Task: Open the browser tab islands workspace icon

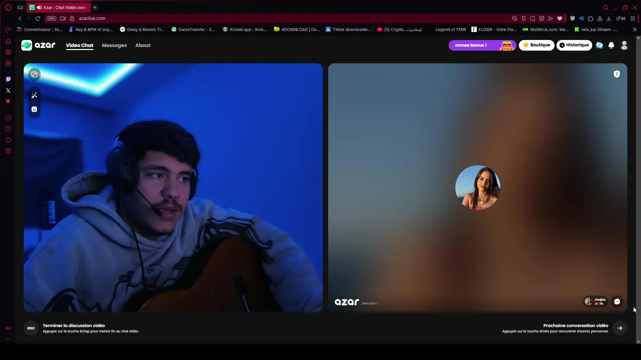Action: pyautogui.click(x=20, y=7)
